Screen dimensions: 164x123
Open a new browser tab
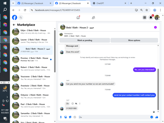point(131,3)
